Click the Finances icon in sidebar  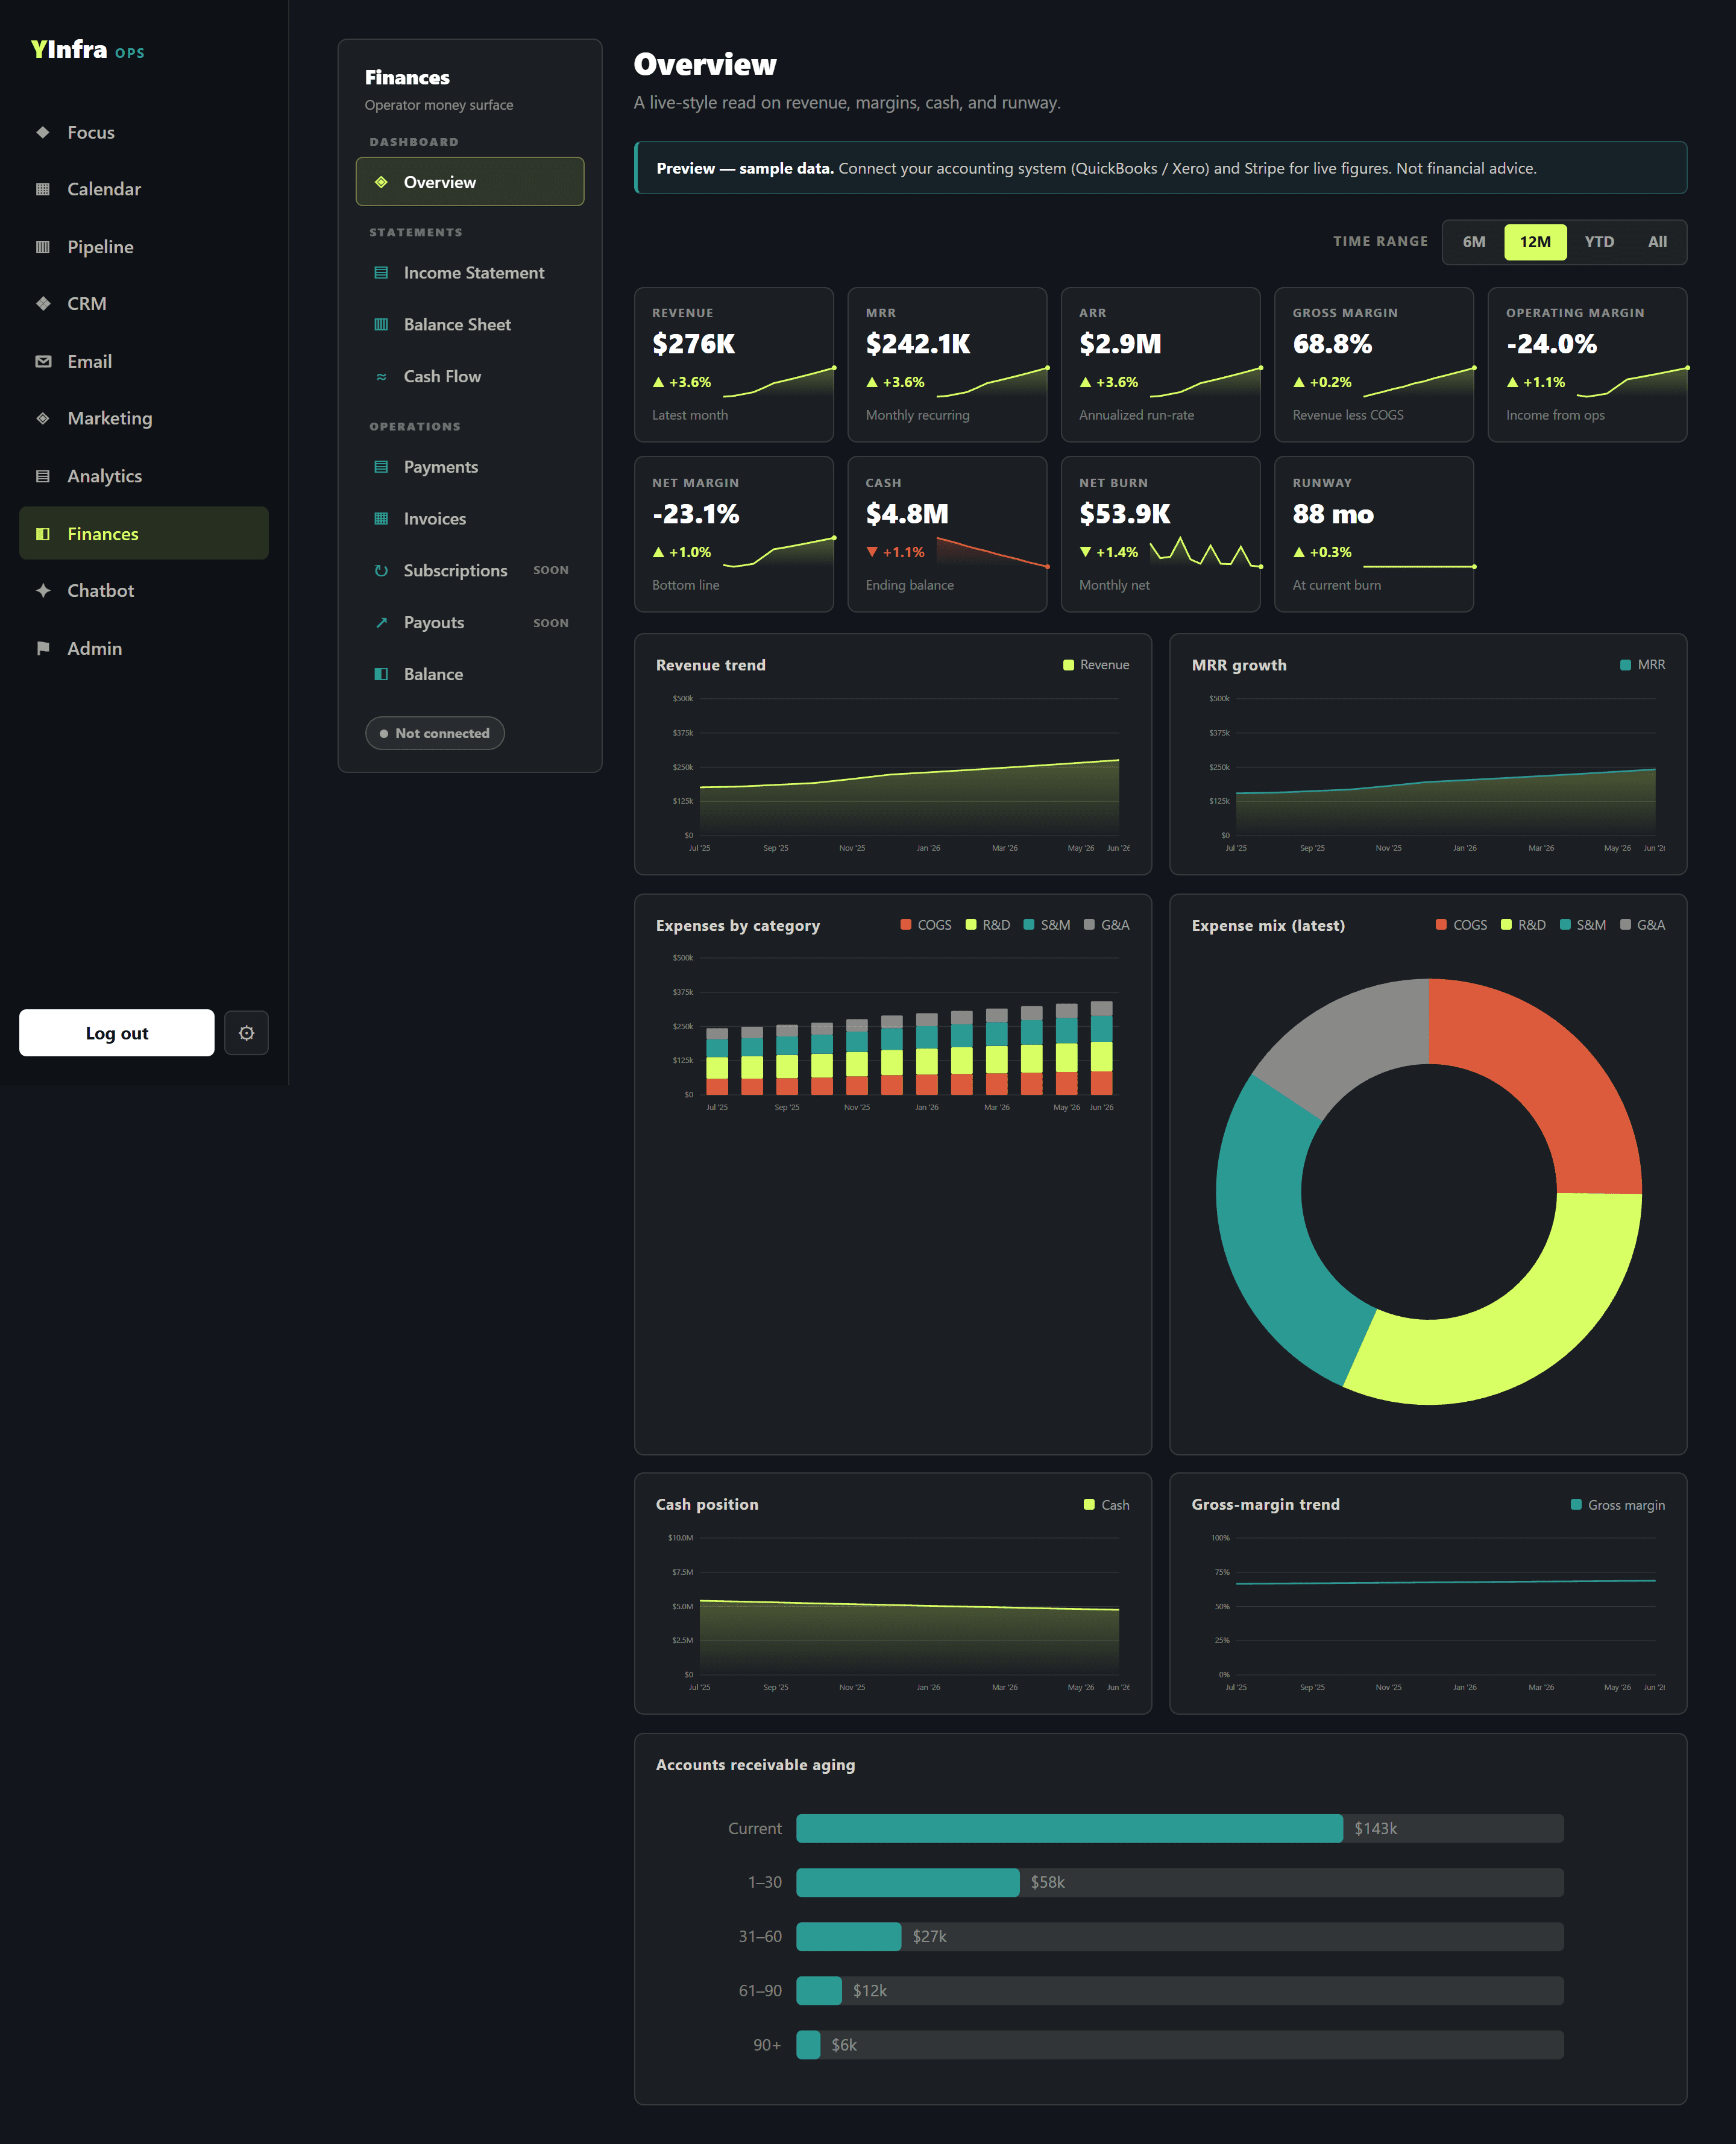pyautogui.click(x=43, y=534)
